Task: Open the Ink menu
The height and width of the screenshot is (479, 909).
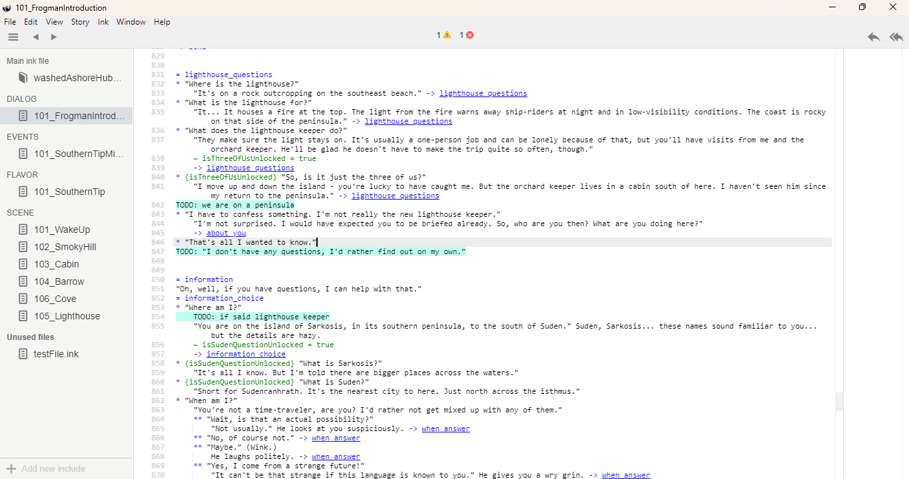Action: [x=103, y=22]
